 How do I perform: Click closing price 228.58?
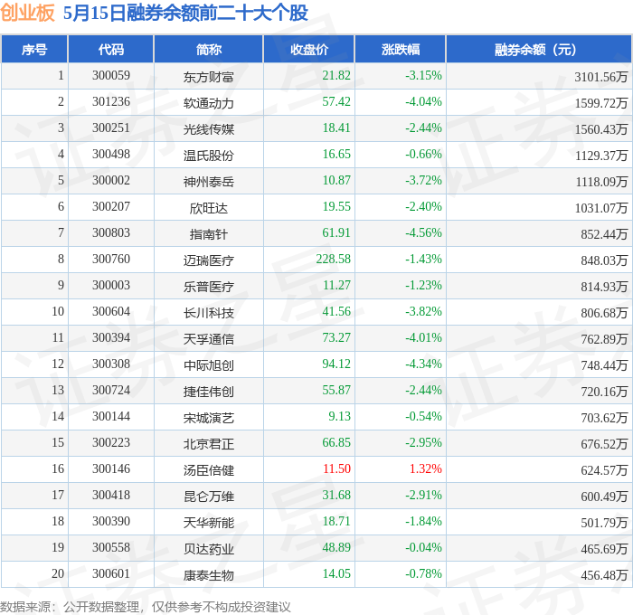[x=333, y=260]
